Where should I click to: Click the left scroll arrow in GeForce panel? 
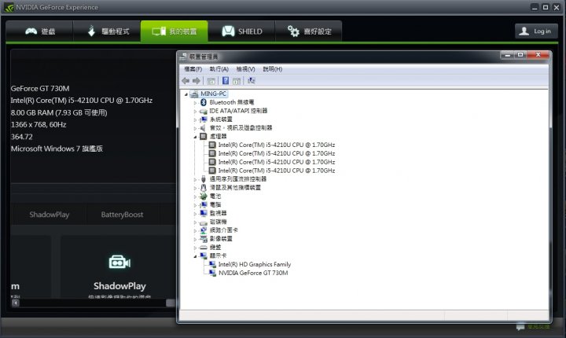coord(16,303)
